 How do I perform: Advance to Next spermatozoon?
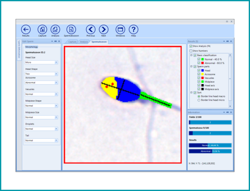point(104,29)
